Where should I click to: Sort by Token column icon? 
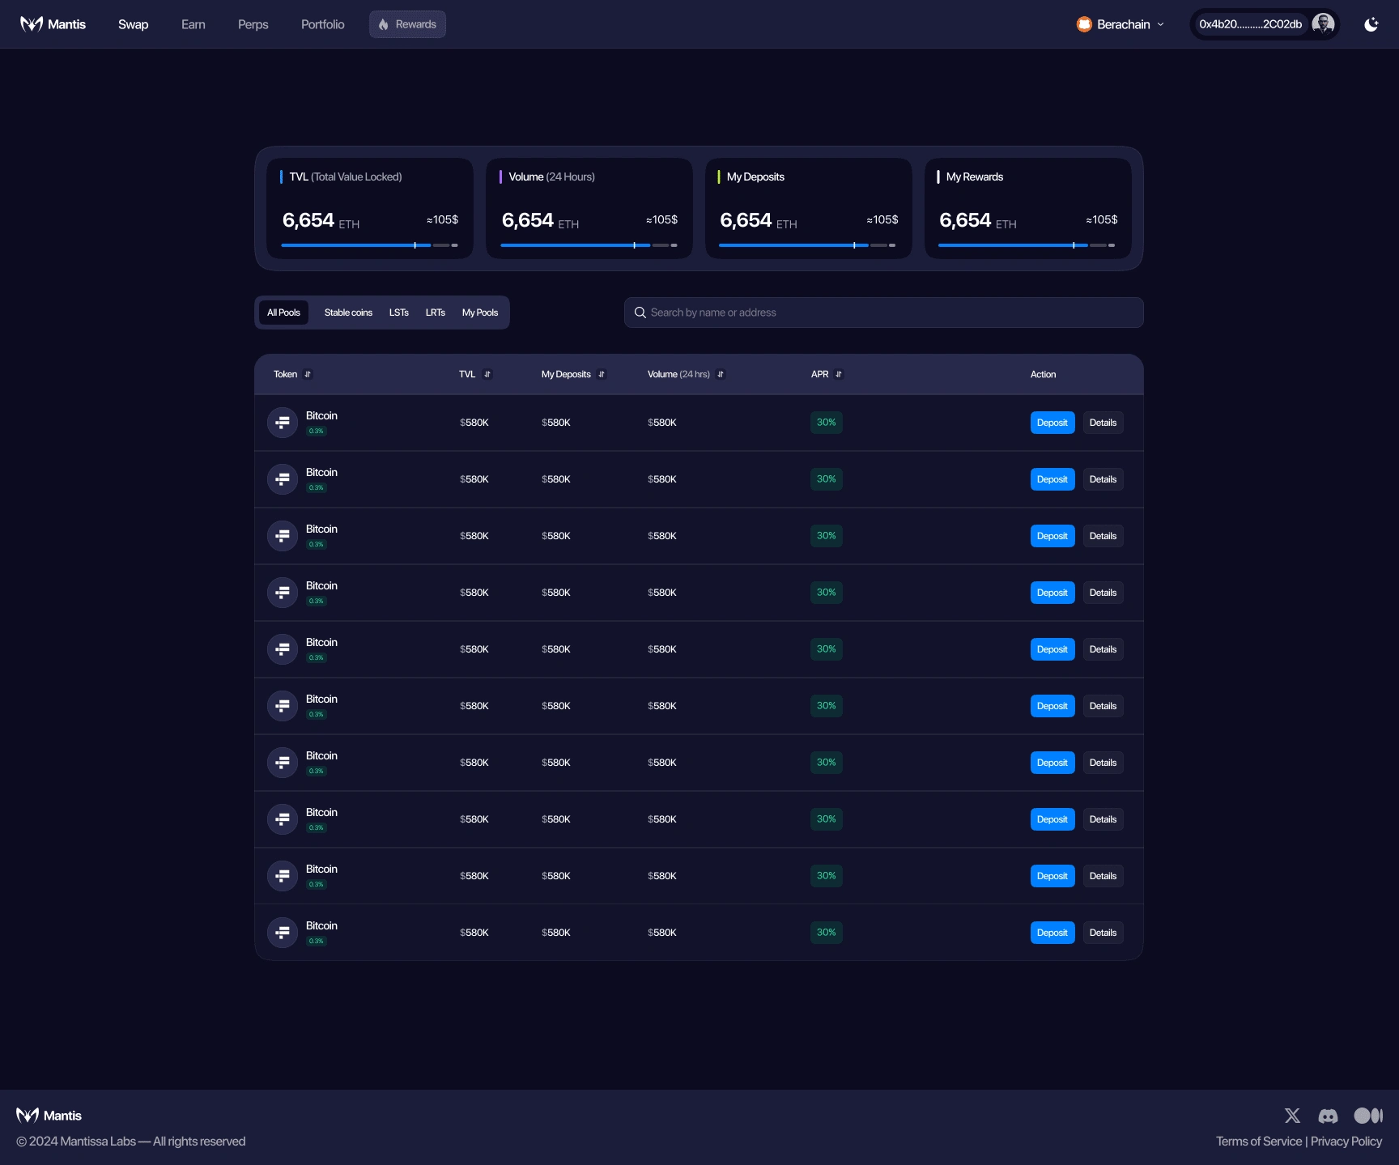308,375
